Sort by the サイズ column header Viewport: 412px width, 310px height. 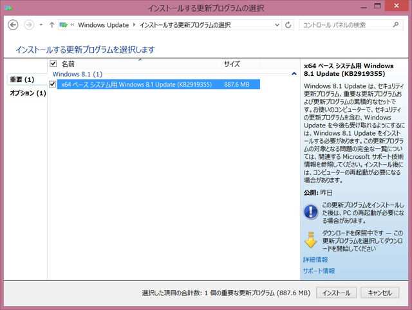coord(232,64)
